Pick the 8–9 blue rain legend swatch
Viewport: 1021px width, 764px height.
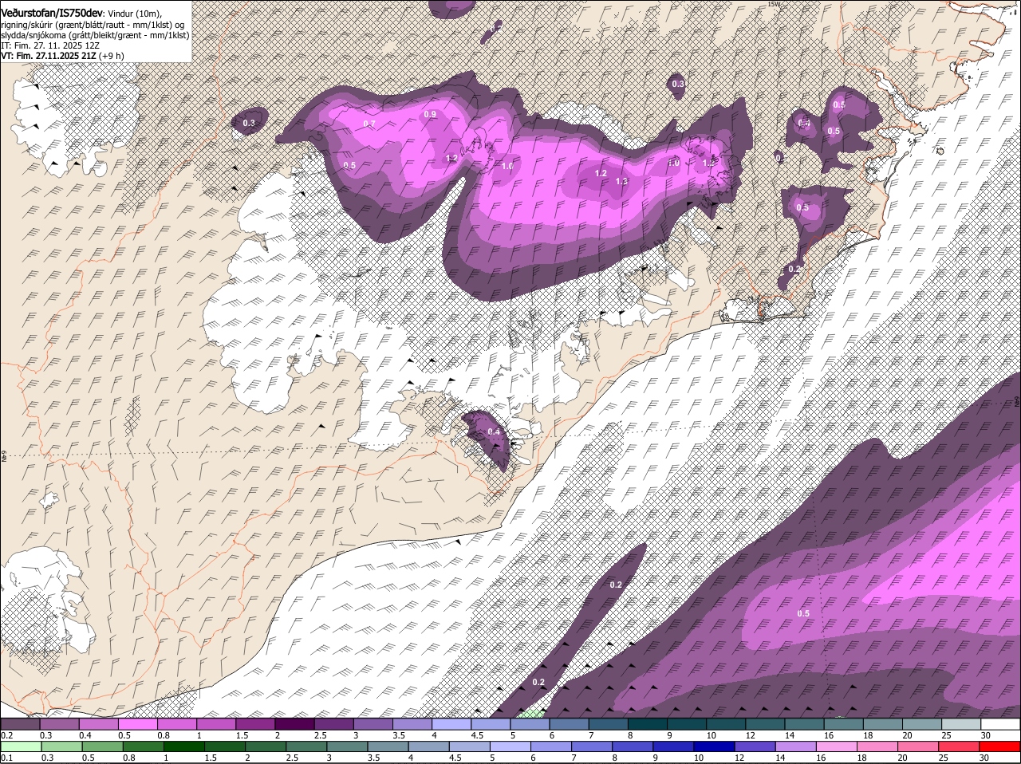tap(633, 746)
